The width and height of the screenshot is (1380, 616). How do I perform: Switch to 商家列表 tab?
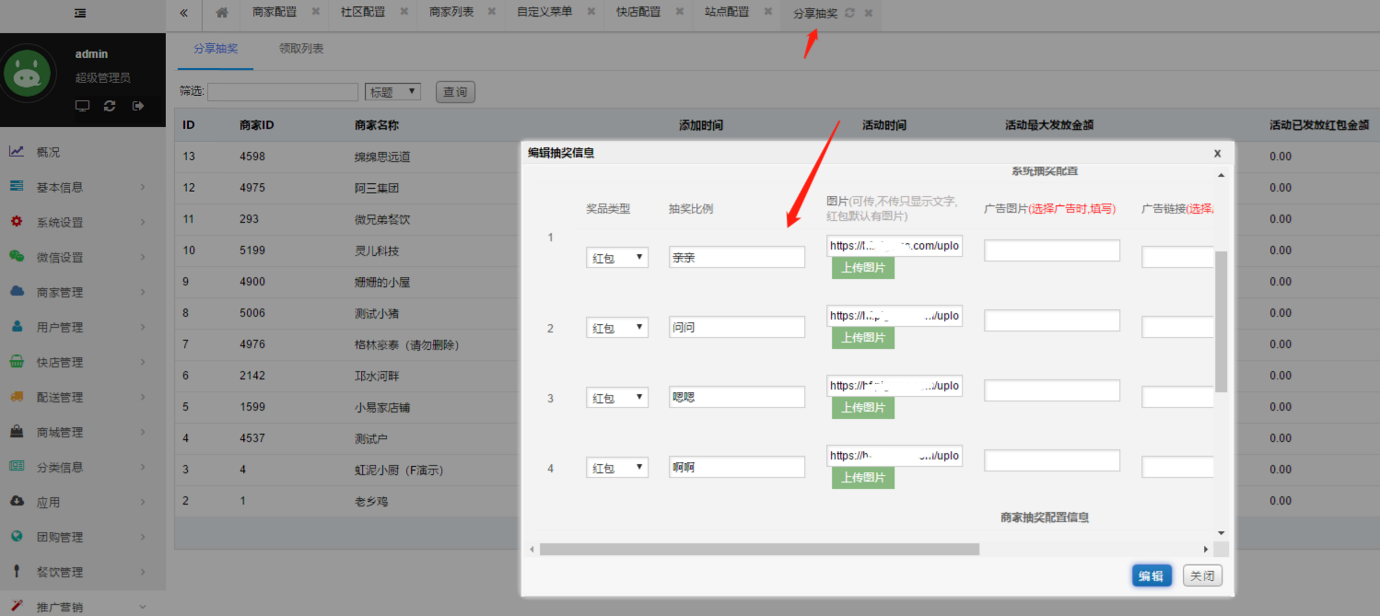click(451, 13)
